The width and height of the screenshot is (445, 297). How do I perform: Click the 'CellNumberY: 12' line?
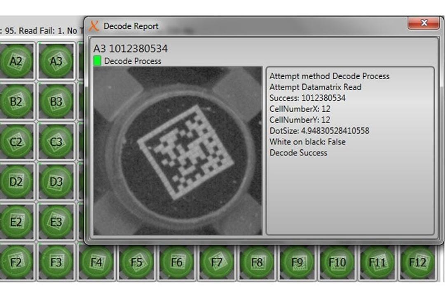(300, 120)
